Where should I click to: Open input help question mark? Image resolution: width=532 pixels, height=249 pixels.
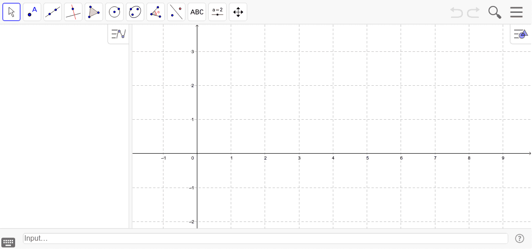(x=520, y=238)
